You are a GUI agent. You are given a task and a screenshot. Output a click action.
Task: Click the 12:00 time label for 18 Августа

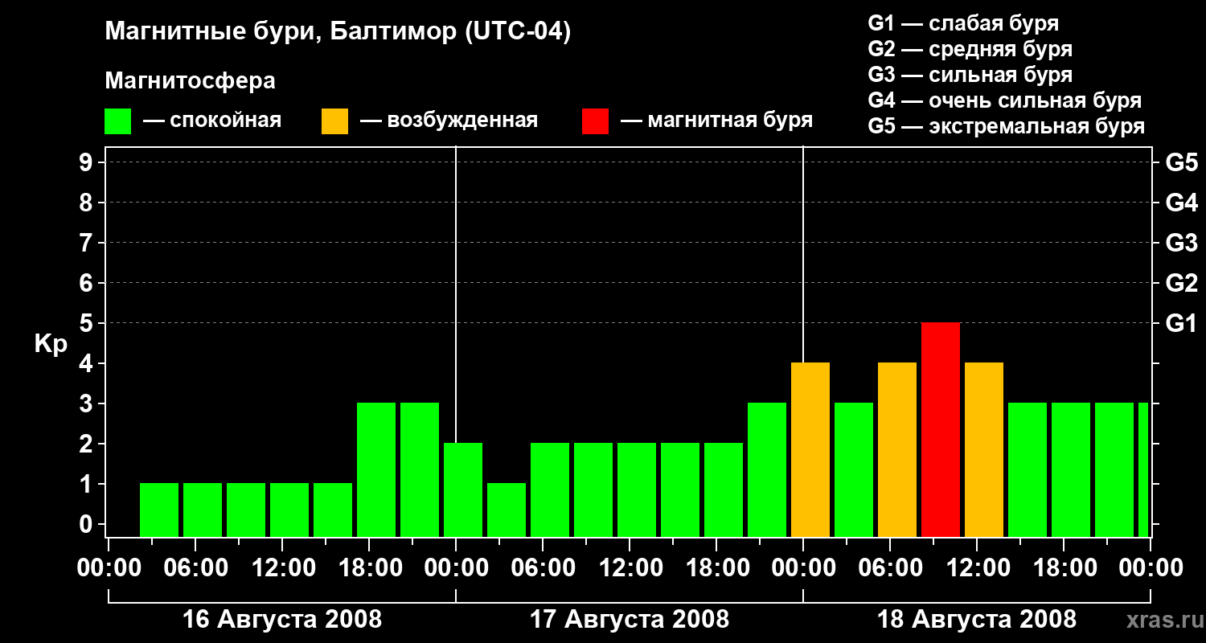click(977, 568)
